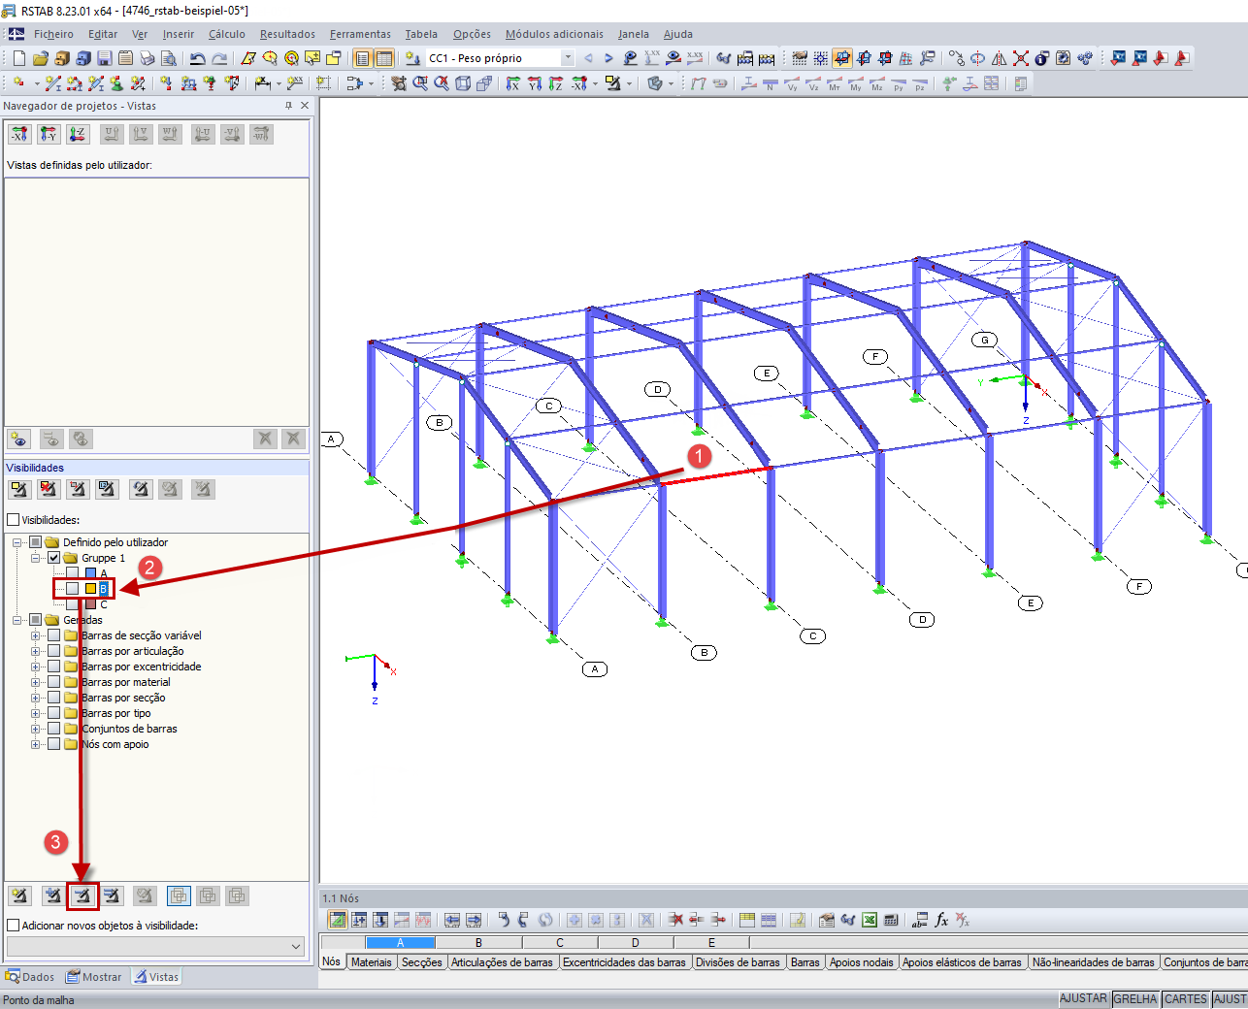Show bending moment My results icon
The width and height of the screenshot is (1248, 1009).
(x=856, y=84)
